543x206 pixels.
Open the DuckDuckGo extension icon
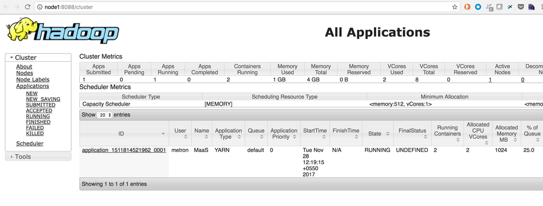467,7
